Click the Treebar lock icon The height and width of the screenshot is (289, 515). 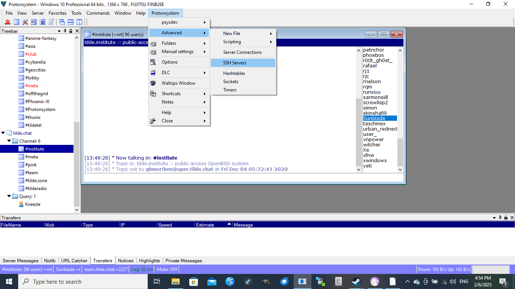(71, 31)
